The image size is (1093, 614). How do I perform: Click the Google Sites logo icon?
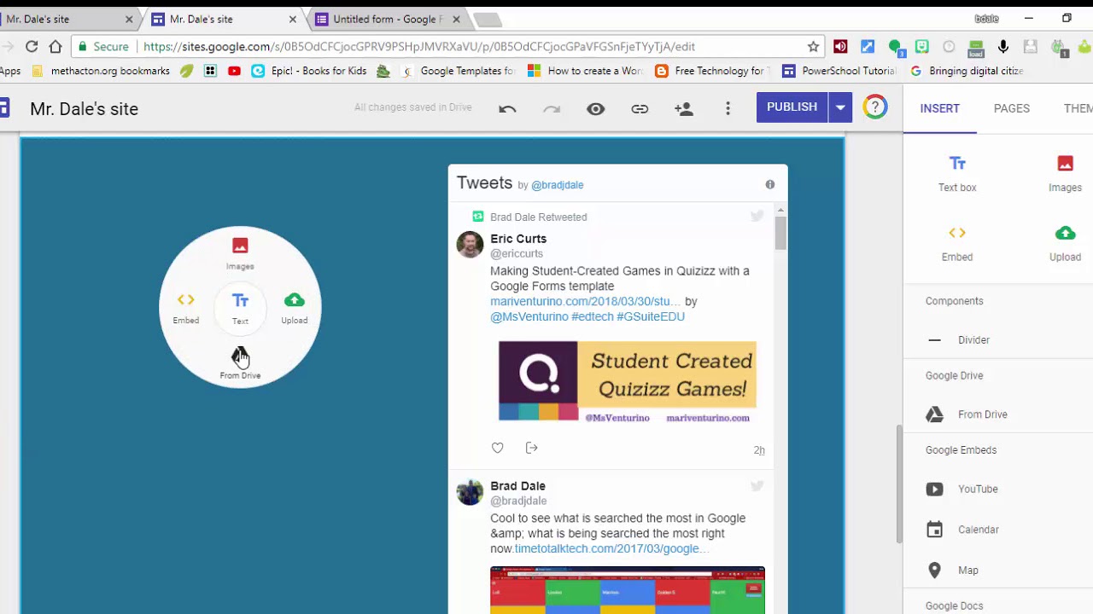tap(4, 108)
